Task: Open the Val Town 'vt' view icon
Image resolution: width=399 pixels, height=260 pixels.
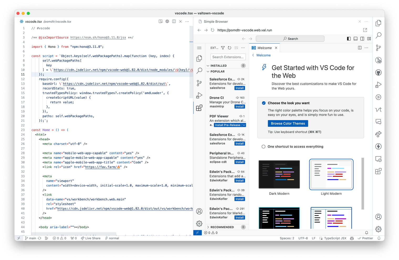Action: point(378,109)
